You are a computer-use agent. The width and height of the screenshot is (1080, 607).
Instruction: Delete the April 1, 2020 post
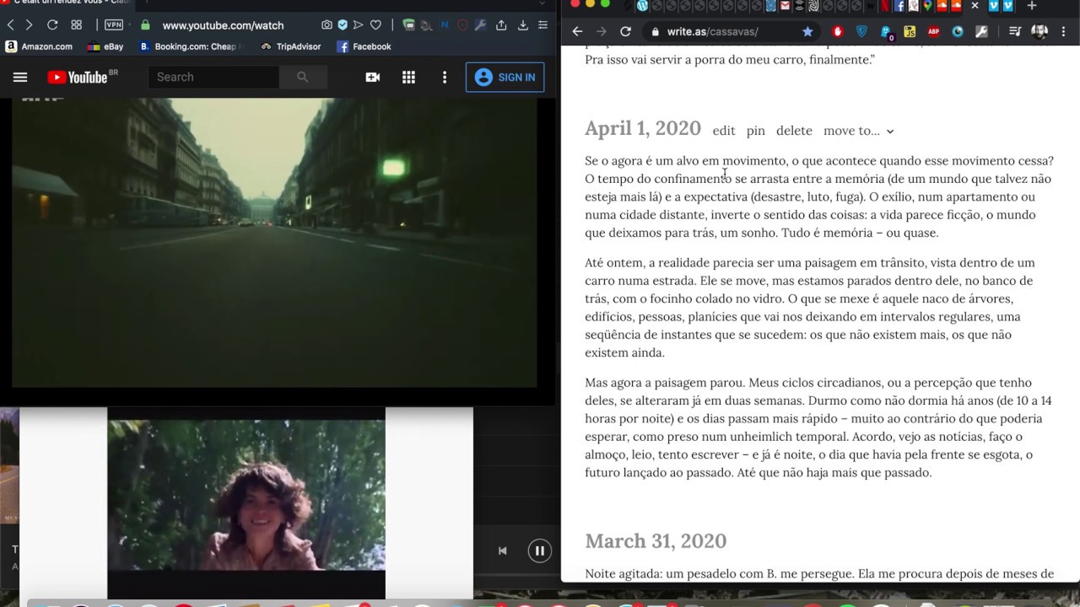[794, 131]
